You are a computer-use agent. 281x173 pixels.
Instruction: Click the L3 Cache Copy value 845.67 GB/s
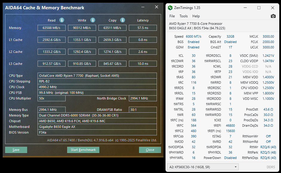pyautogui.click(x=112, y=64)
